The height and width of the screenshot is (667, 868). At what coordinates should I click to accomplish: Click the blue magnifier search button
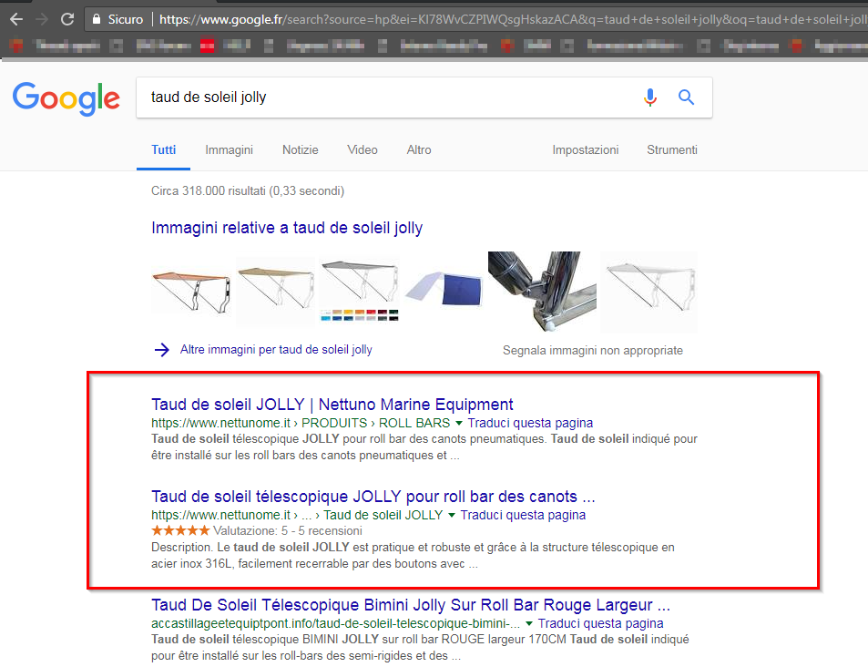click(x=686, y=97)
